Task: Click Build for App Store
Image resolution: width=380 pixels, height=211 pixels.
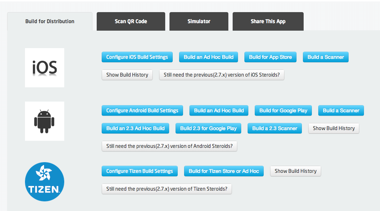Action: pyautogui.click(x=270, y=57)
